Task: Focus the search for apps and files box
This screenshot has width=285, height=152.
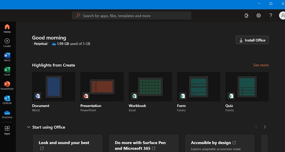Action: (132, 15)
